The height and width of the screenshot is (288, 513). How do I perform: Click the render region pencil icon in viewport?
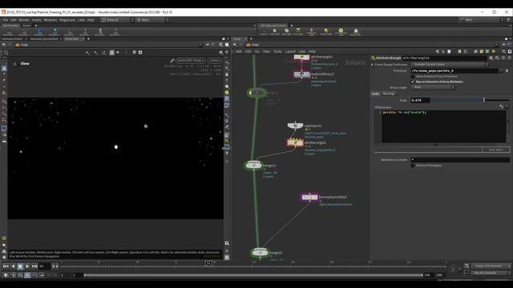pyautogui.click(x=172, y=61)
